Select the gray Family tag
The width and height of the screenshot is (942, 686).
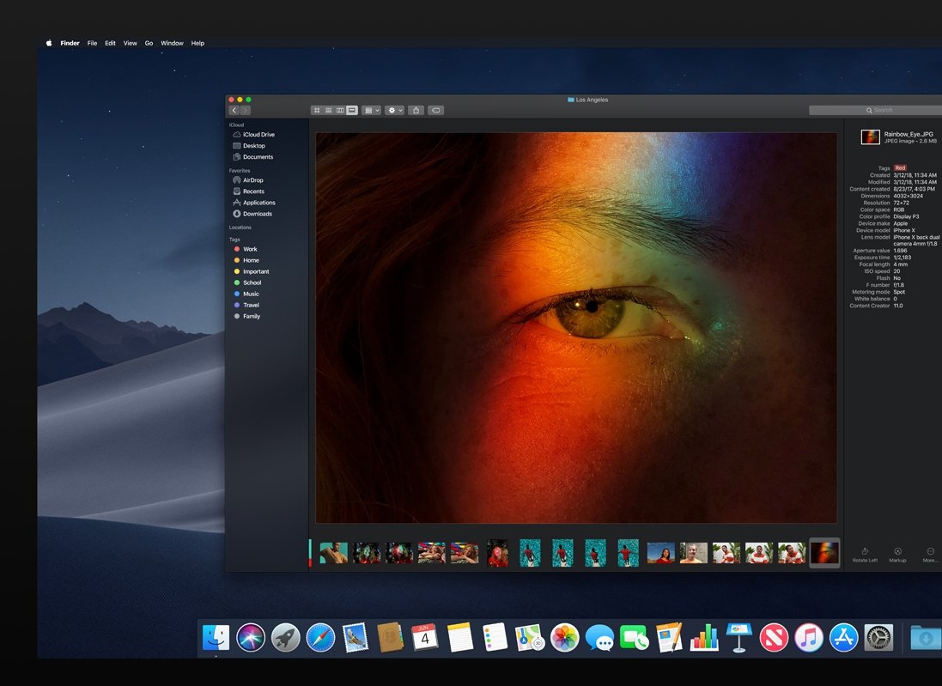[x=247, y=317]
